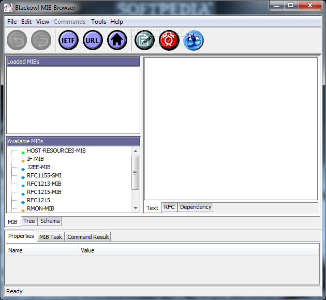Select RFC1155-SMI entry

click(44, 175)
